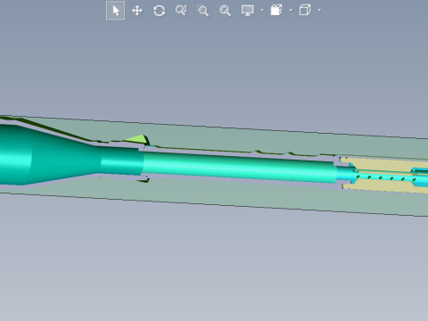This screenshot has height=321, width=428.
Task: Click the section/clipping view icon
Action: (x=276, y=10)
